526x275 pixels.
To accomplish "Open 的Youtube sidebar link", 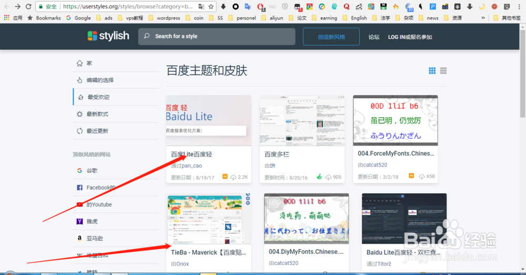I will [x=99, y=205].
